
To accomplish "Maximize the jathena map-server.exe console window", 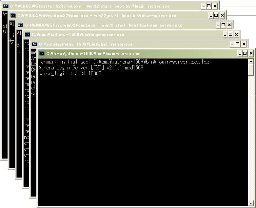I will 230,35.
